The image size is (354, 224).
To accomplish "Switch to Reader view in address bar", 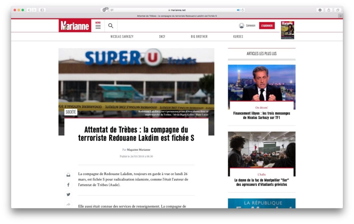I will click(112, 10).
